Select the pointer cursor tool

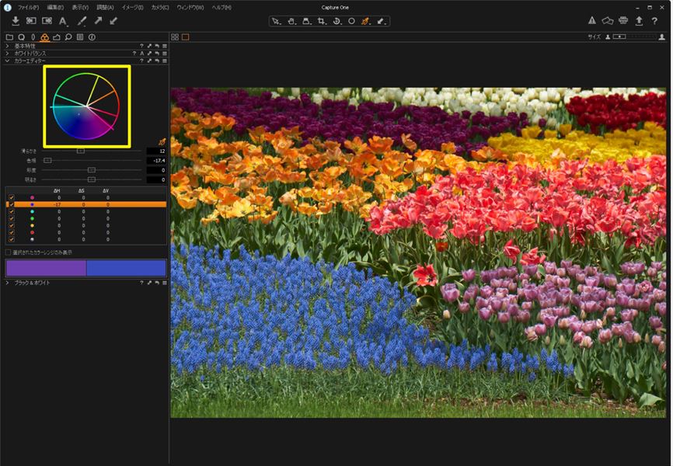coord(277,21)
